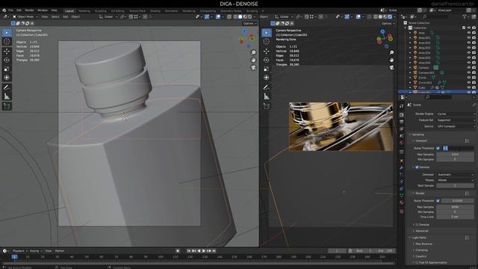Select the Measure tool in right viewport toolbar
Viewport: 478px width, 269px height.
click(267, 96)
